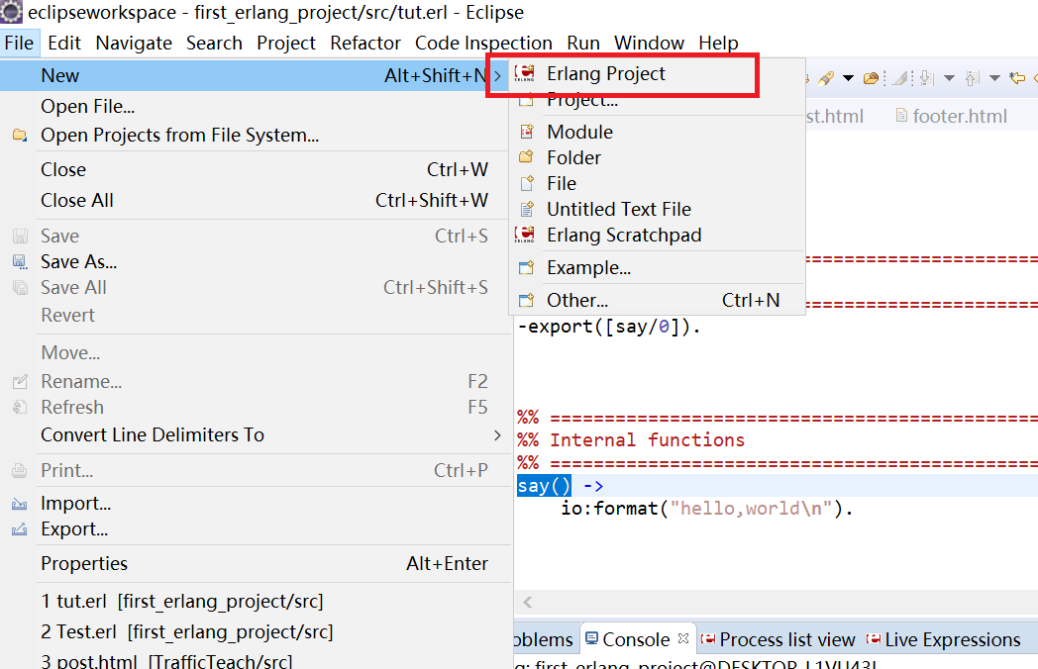This screenshot has width=1038, height=669.
Task: Open the Previous Annotation dropdown arrow
Action: click(x=994, y=79)
